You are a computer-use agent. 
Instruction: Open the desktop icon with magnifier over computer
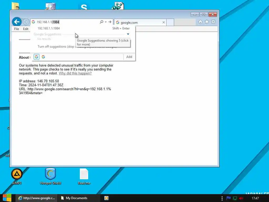click(50, 6)
